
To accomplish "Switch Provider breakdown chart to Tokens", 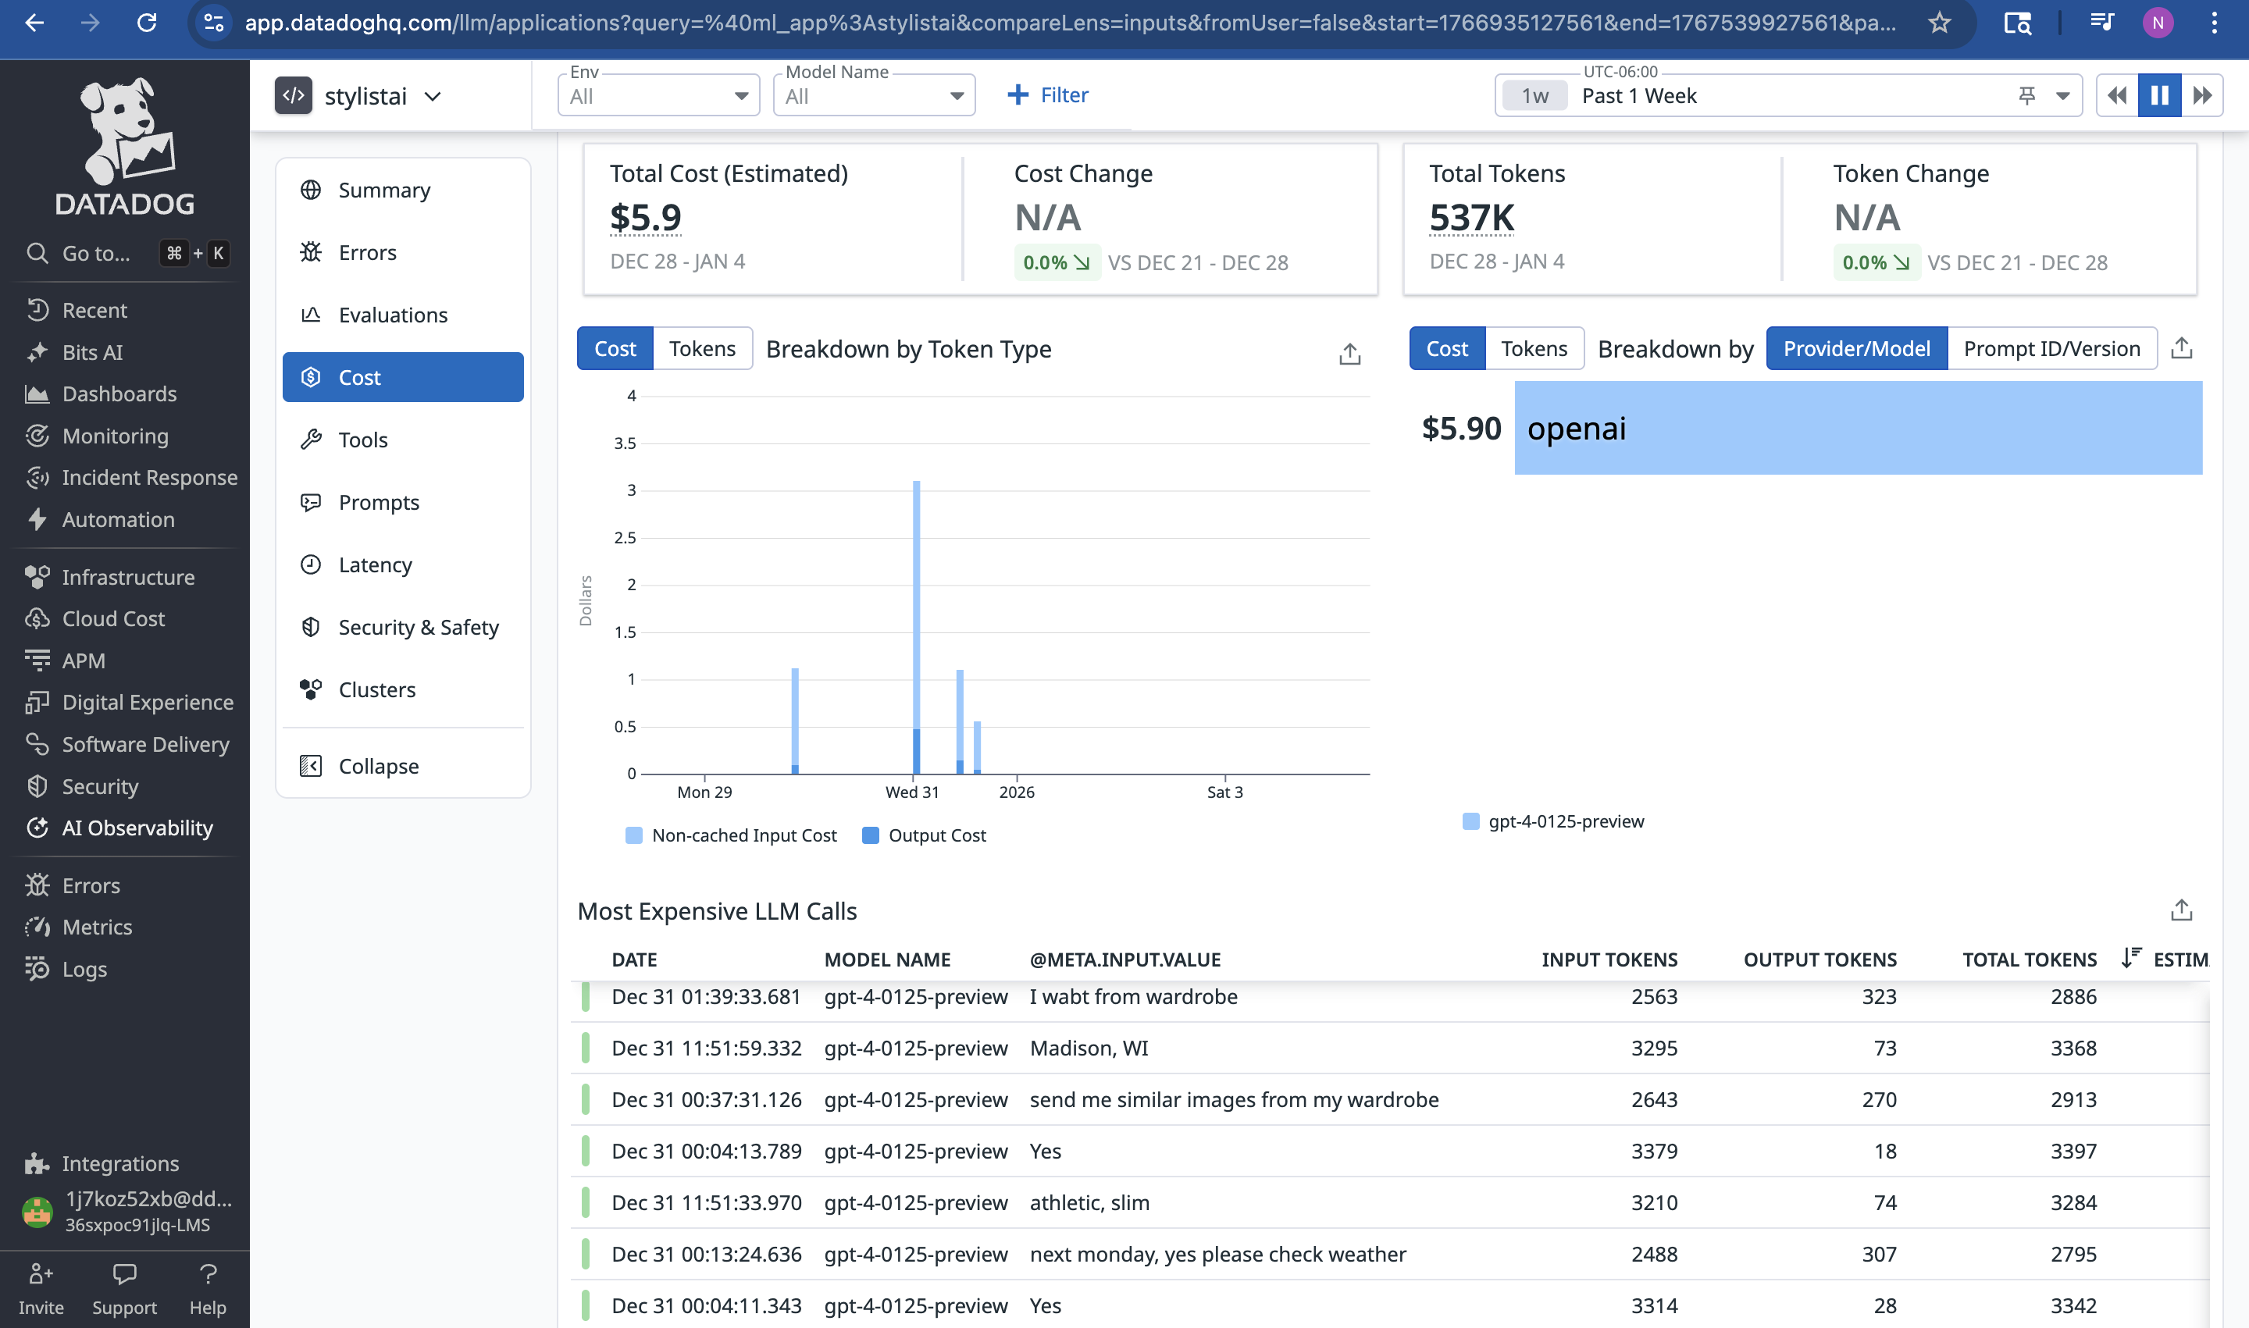I will coord(1533,348).
